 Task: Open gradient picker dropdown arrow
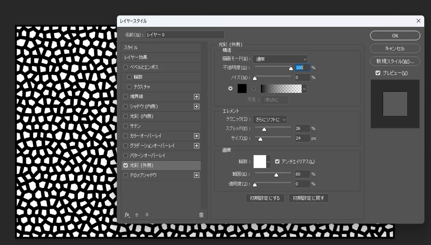[304, 89]
